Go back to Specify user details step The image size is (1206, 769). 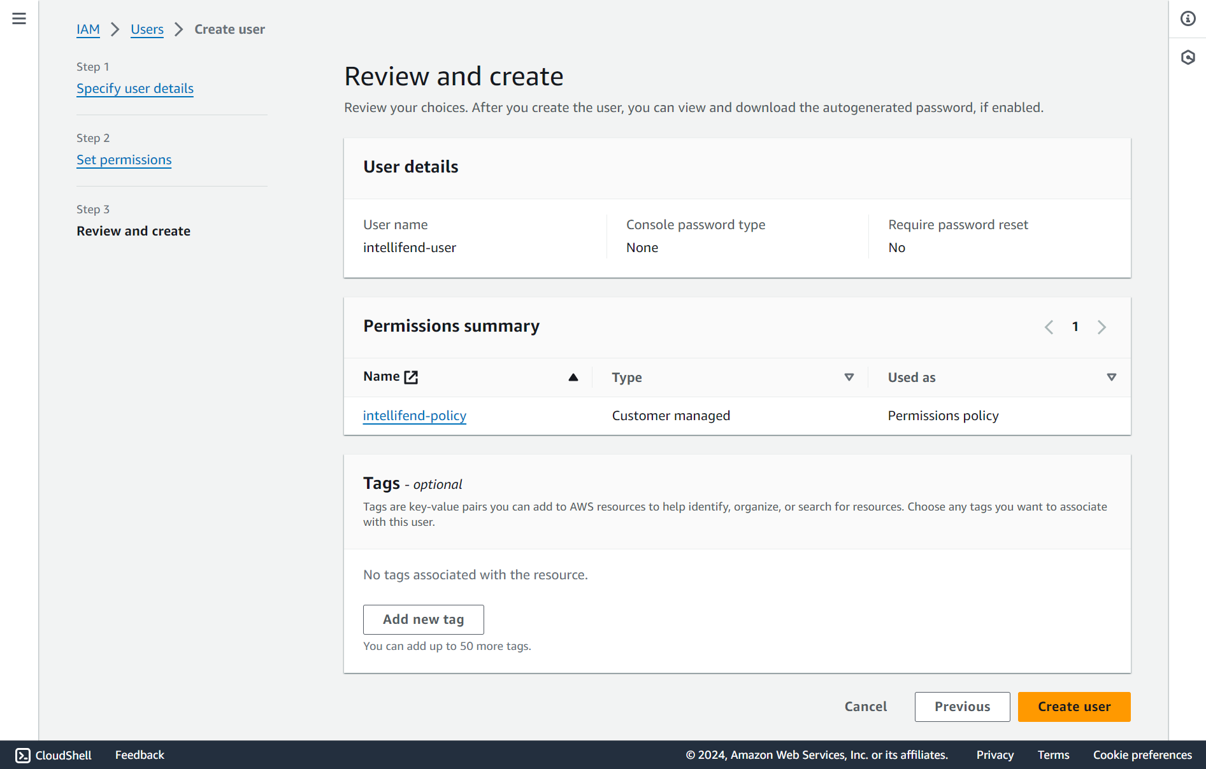tap(135, 88)
